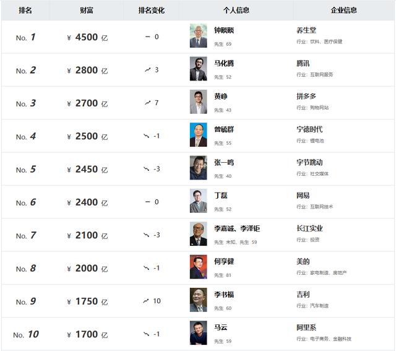Click 曾毓群's portrait thumbnail
Viewport: 396px width, 351px height.
pos(198,135)
